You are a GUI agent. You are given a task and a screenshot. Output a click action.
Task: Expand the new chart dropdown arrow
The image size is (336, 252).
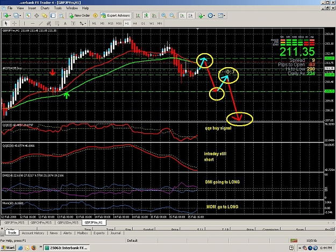click(x=10, y=16)
